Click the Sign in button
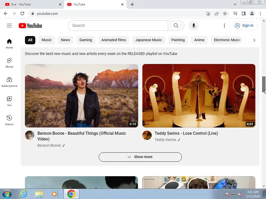Image resolution: width=266 pixels, height=199 pixels. coord(244,26)
